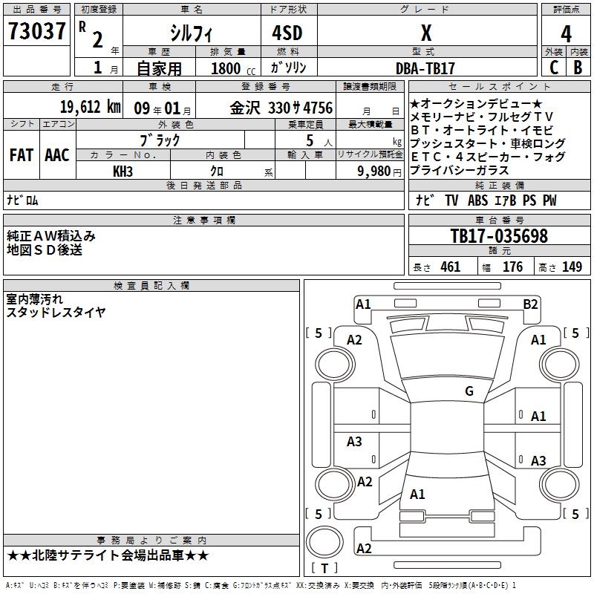Click PS in the genuine equipment row

click(x=529, y=200)
